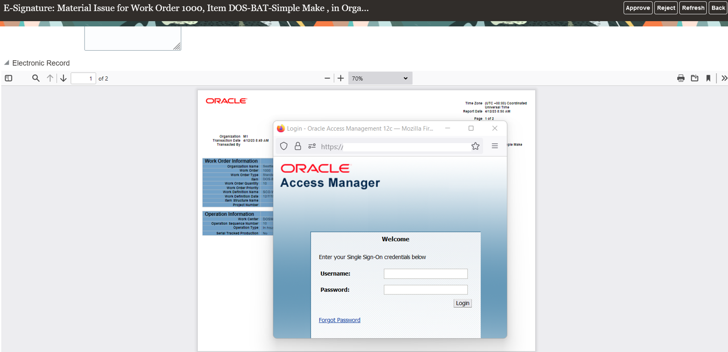Click the E-Signature page title
This screenshot has height=352, width=728.
[x=186, y=8]
